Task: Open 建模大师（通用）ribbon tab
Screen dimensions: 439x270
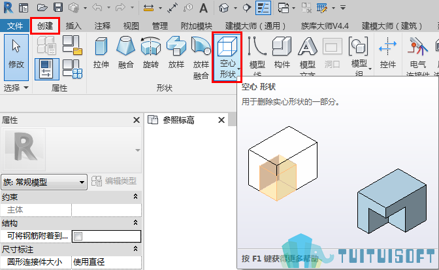Action: tap(255, 25)
